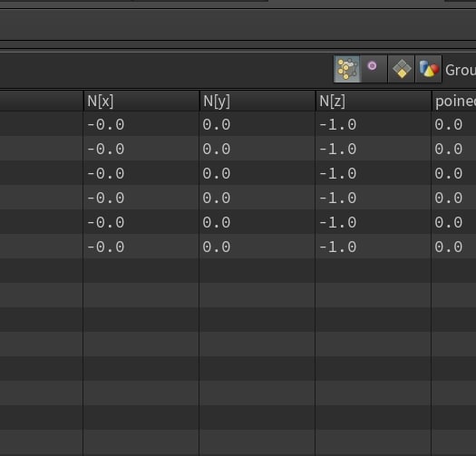Select the 0.0 cell in the last N[y] row

(x=257, y=247)
